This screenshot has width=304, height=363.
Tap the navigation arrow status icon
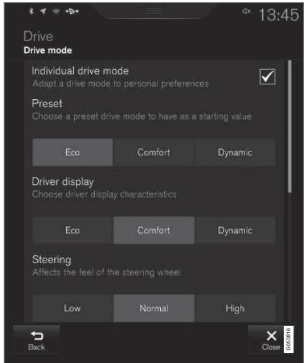[x=43, y=11]
